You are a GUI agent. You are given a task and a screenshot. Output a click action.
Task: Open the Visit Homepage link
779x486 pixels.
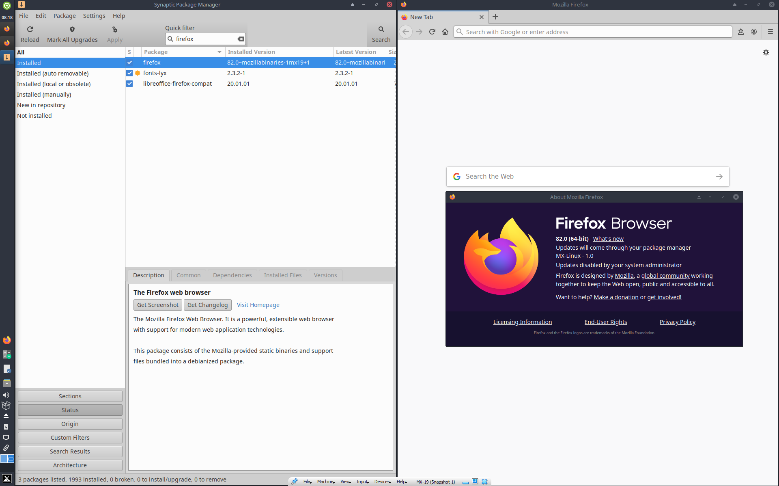click(258, 305)
